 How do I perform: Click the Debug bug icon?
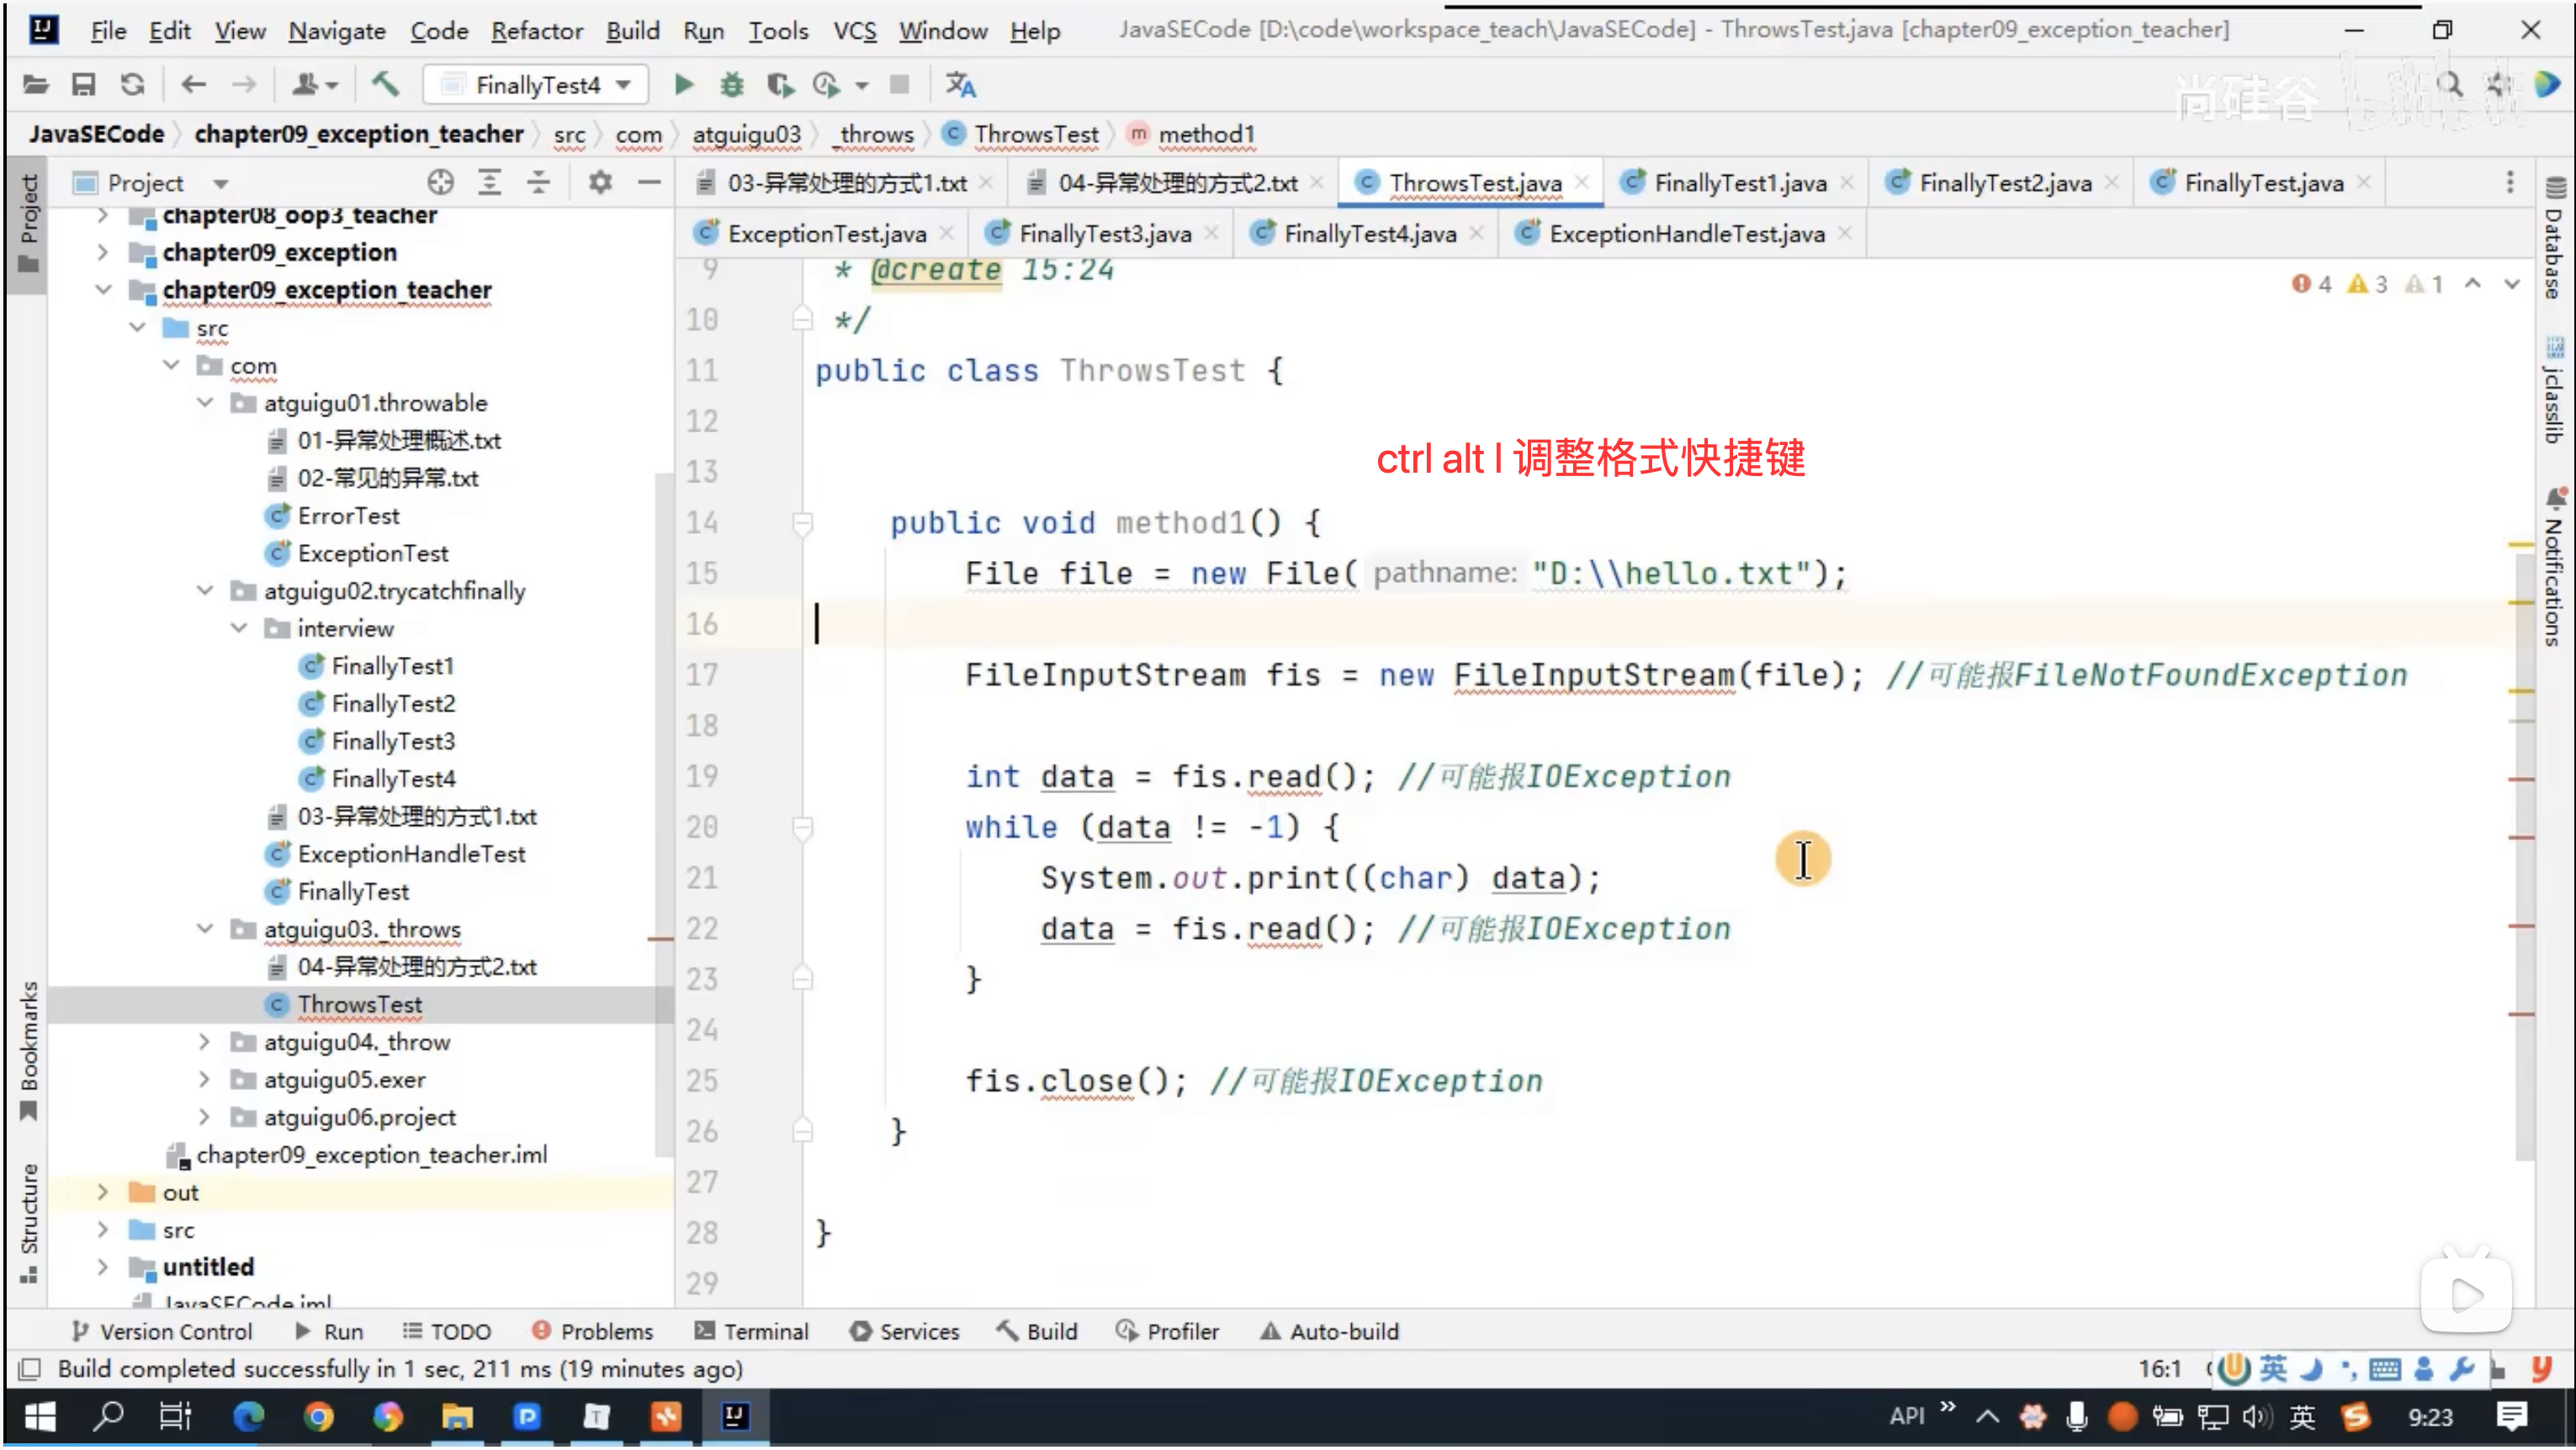(x=732, y=85)
